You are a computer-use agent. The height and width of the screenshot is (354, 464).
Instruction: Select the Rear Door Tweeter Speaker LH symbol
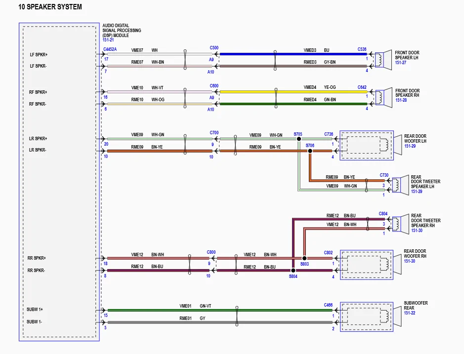pos(399,184)
